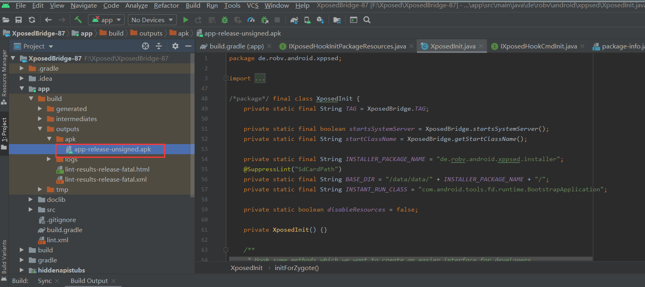Run app with green play icon
The width and height of the screenshot is (645, 287).
[x=185, y=20]
